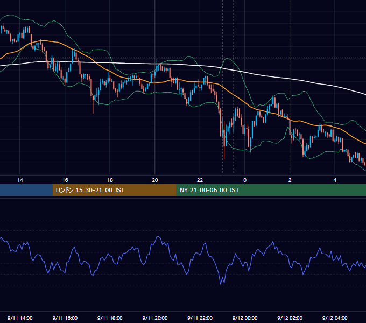Click hour label 0 on price chart axis

pyautogui.click(x=245, y=180)
